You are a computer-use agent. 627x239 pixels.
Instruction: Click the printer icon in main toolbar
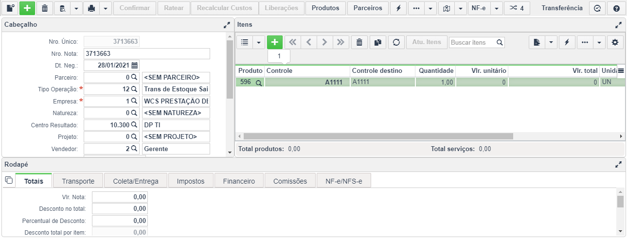tap(91, 8)
